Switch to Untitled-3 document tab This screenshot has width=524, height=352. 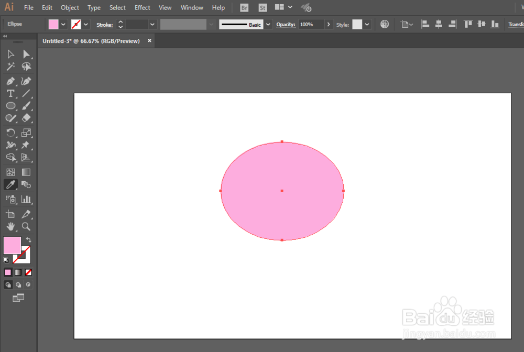coord(91,41)
